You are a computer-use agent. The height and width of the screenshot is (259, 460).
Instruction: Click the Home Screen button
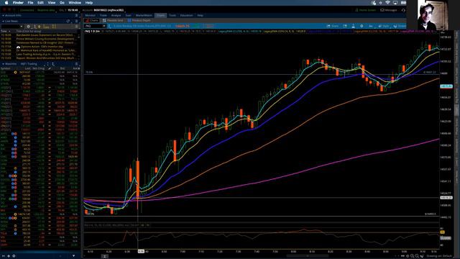pos(365,10)
